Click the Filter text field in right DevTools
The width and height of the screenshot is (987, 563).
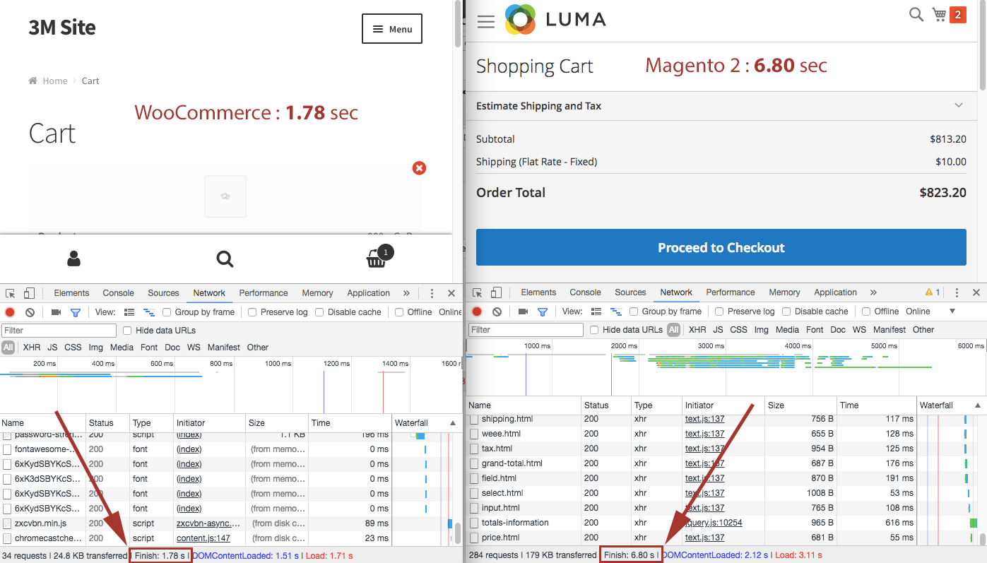click(x=526, y=330)
